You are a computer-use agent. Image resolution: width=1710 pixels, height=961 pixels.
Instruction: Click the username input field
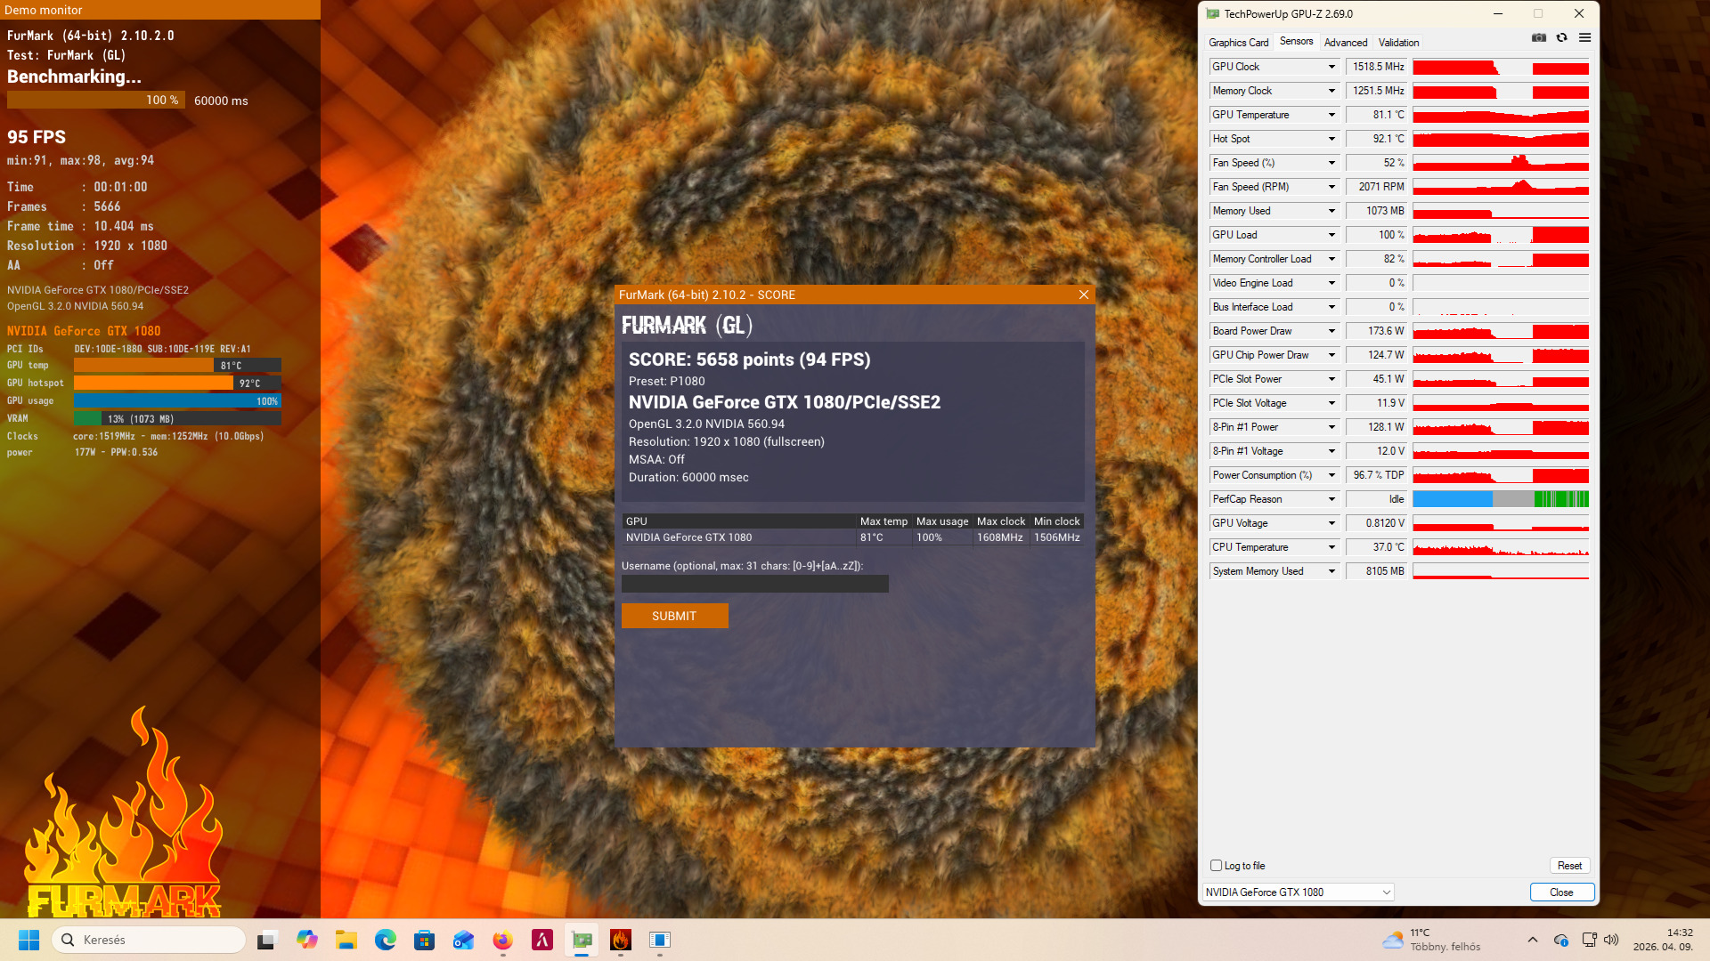754,584
